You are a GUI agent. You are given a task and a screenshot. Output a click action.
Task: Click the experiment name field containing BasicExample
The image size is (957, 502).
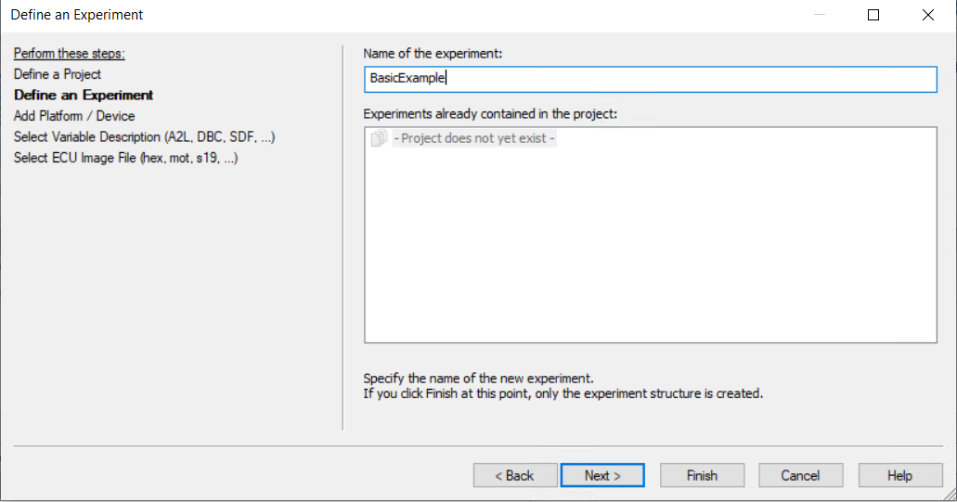tap(650, 79)
